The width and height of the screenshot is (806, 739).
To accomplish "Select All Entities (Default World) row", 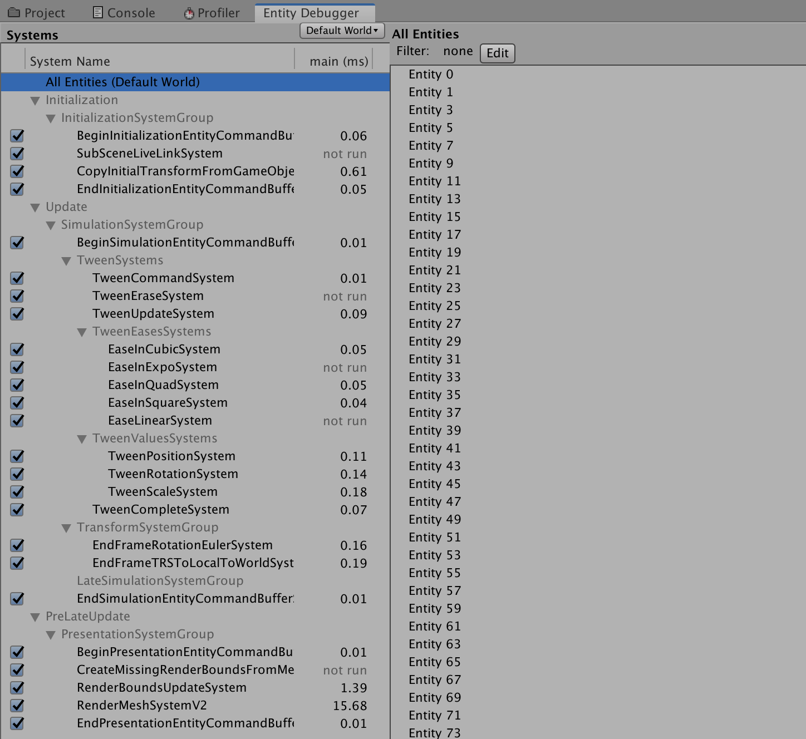I will [x=122, y=82].
